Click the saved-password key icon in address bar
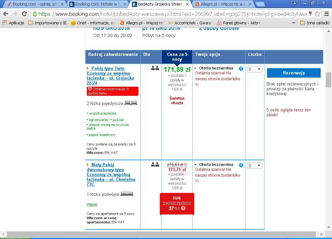The width and height of the screenshot is (332, 239). [310, 14]
